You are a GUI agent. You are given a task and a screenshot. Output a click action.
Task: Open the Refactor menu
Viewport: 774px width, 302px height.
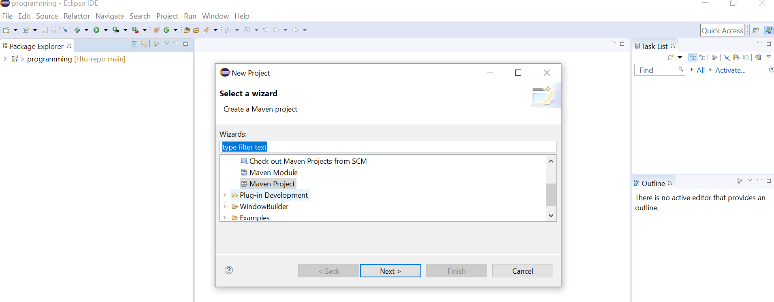(x=77, y=16)
